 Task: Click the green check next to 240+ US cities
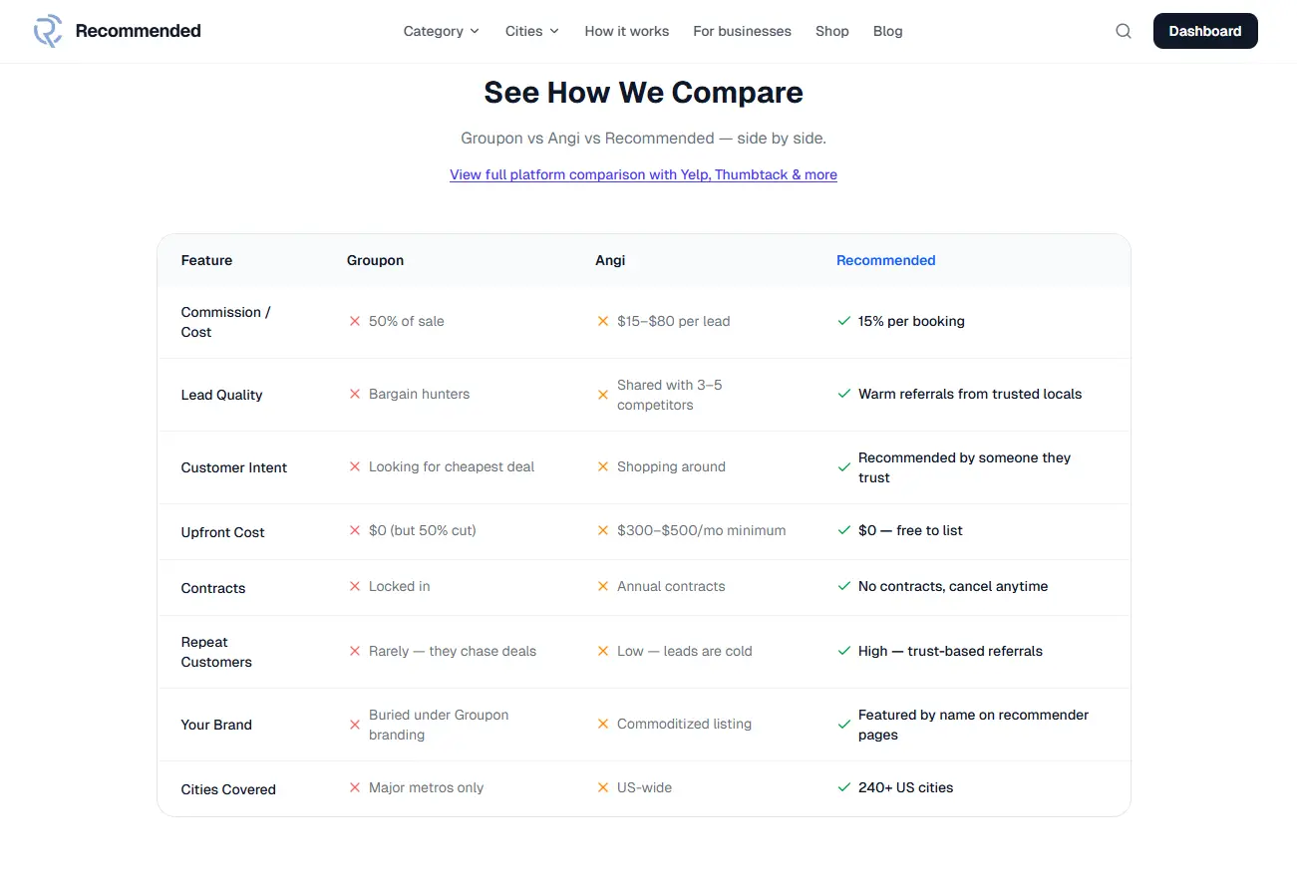pyautogui.click(x=844, y=787)
